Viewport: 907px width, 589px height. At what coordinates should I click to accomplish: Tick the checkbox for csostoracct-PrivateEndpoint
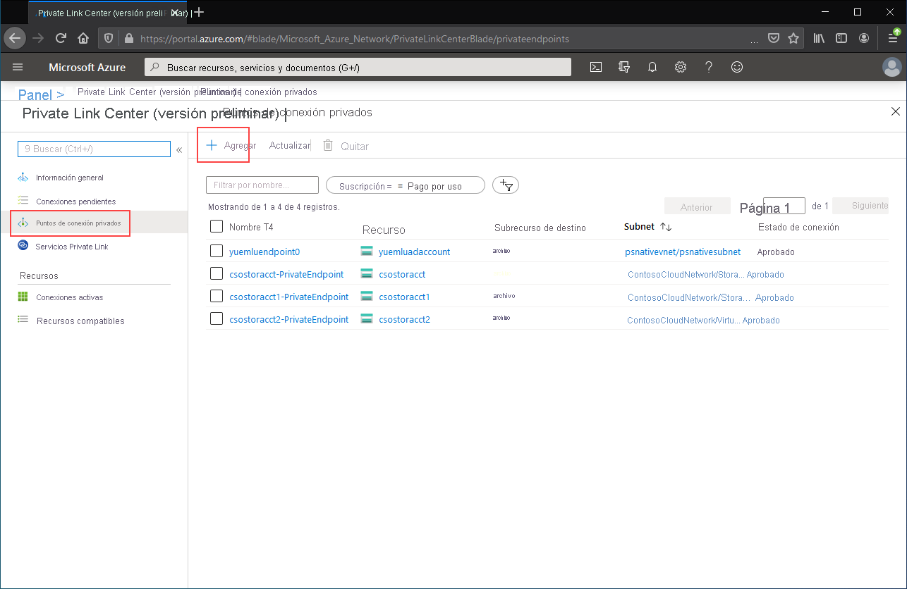pos(217,273)
